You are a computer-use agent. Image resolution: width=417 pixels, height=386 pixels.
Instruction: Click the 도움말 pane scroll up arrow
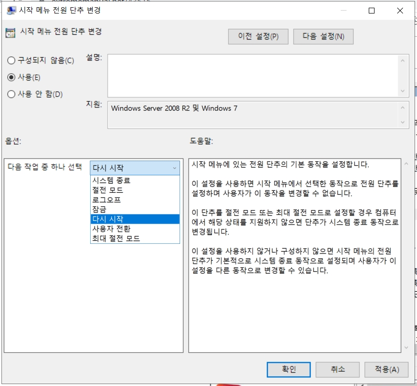tap(406, 164)
